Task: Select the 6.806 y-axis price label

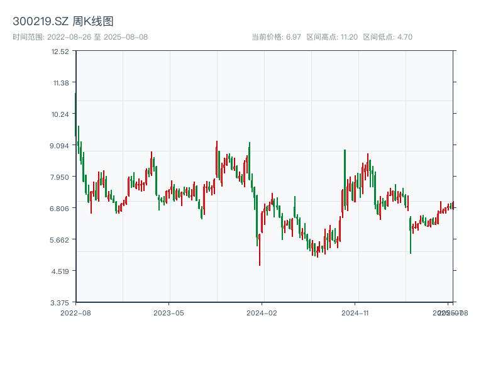Action: [x=60, y=208]
